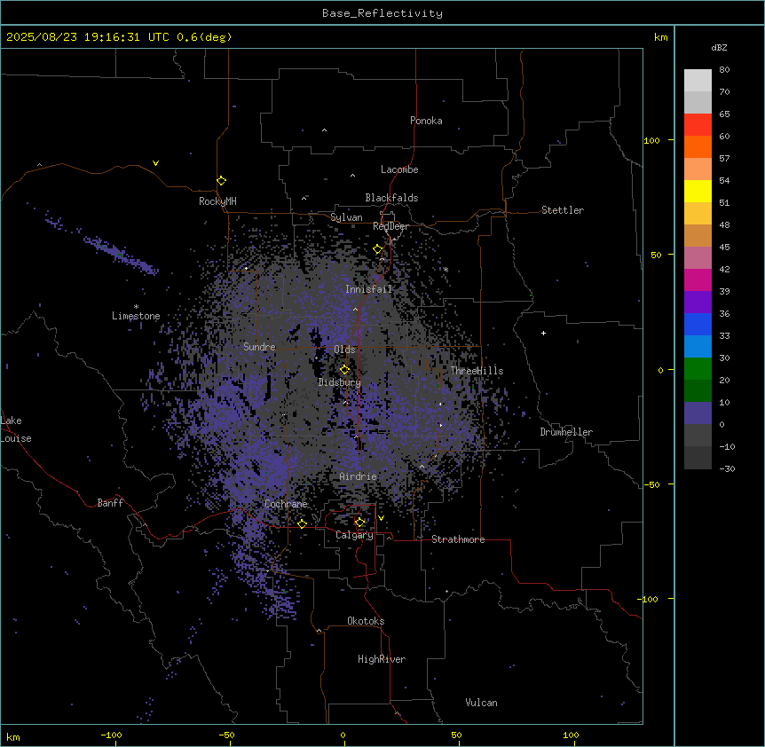Screen dimensions: 765x747
Task: Click the 2025/08/23 19:16:31 UTC timestamp
Action: point(87,37)
